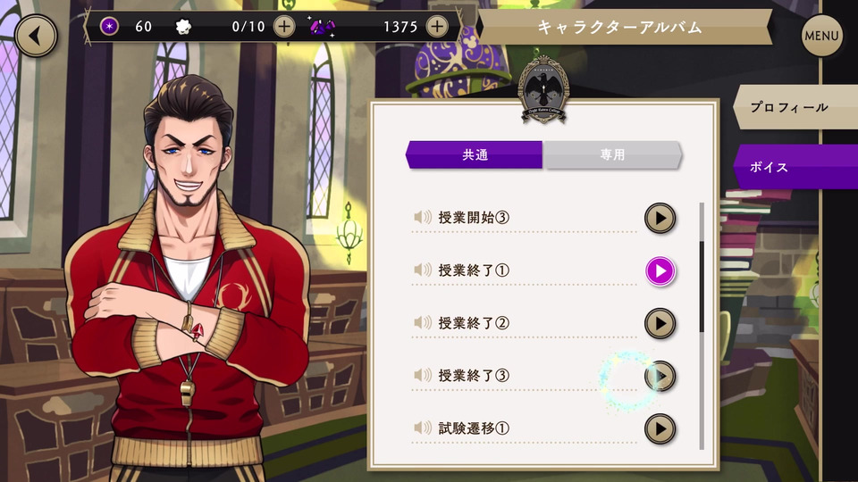Click the voice list scrollbar
Viewport: 858px width, 482px height.
point(702,326)
